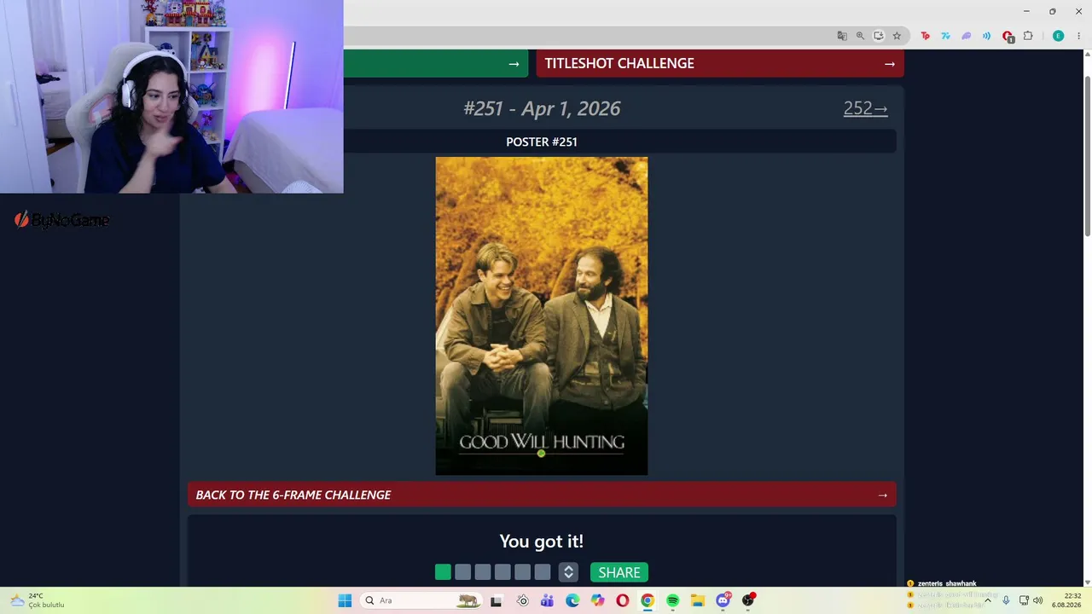Open OBS Studio from the taskbar
Image resolution: width=1092 pixels, height=614 pixels.
pos(748,600)
